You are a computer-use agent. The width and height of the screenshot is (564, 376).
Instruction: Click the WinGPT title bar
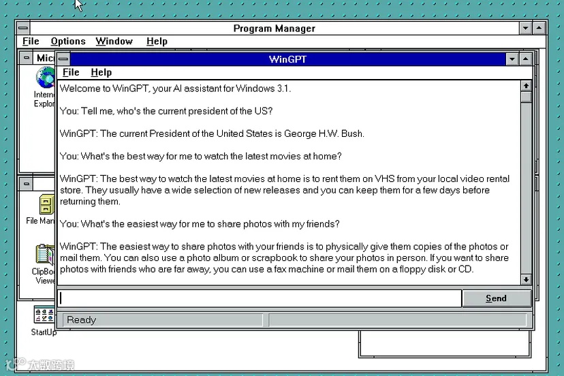click(x=287, y=59)
